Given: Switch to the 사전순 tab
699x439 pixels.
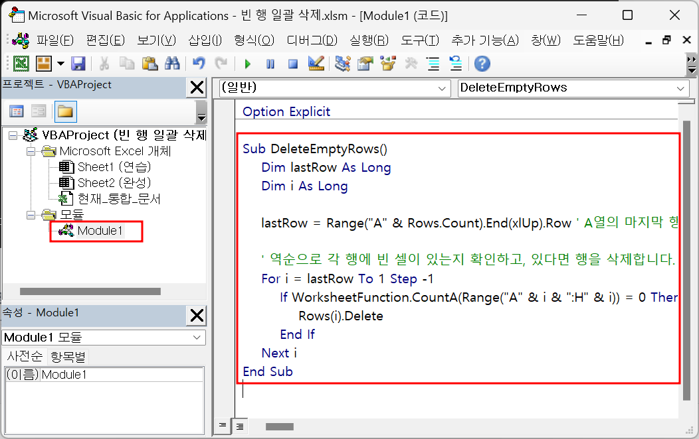Looking at the screenshot, I should (25, 356).
